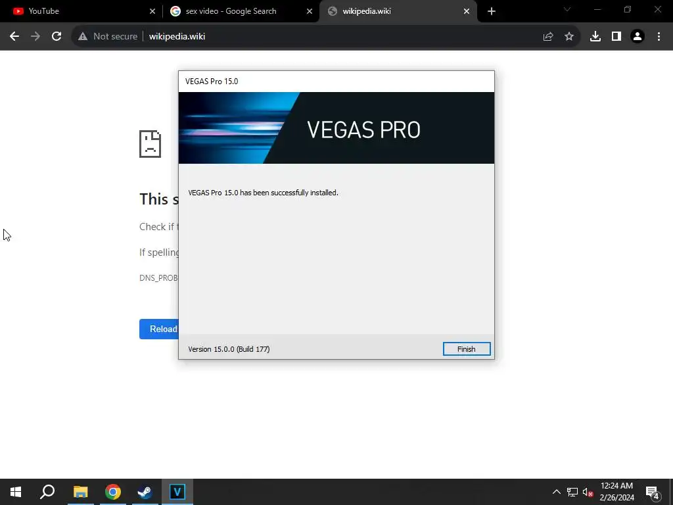Open network status in system tray
Screen dimensions: 673x505
pyautogui.click(x=572, y=492)
